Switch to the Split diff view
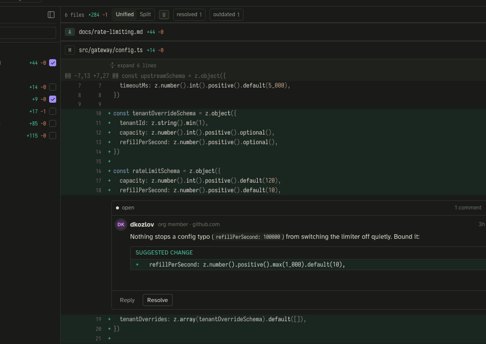The image size is (486, 344). (x=145, y=15)
